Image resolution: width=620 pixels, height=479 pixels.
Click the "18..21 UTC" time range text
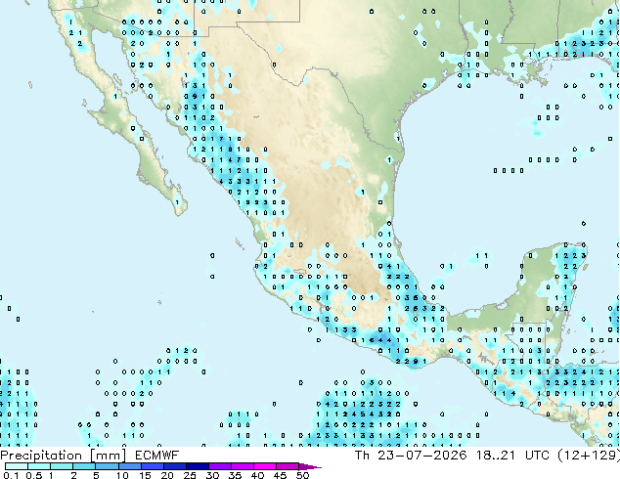click(x=512, y=456)
